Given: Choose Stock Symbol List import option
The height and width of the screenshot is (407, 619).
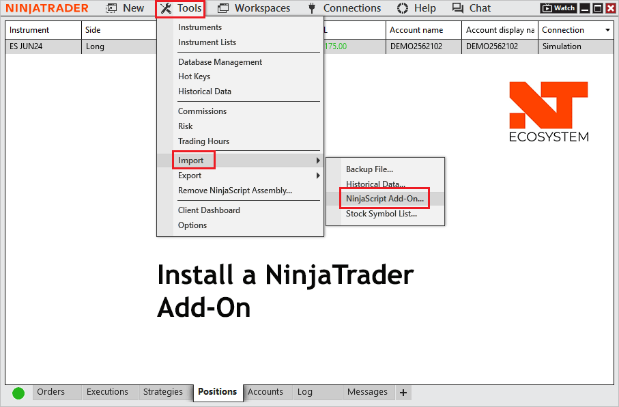Looking at the screenshot, I should pyautogui.click(x=382, y=214).
